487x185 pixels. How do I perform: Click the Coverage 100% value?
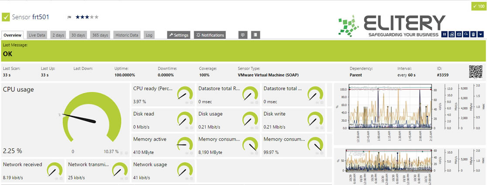click(204, 75)
